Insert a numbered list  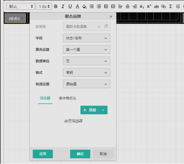tap(92, 6)
